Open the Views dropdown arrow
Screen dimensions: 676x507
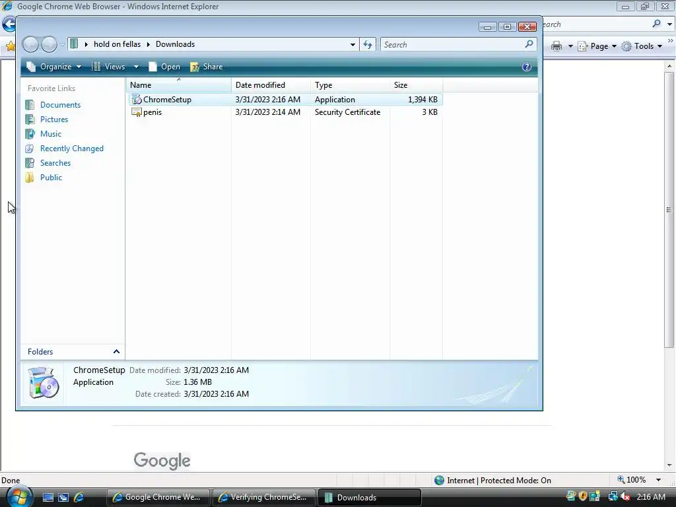pyautogui.click(x=136, y=67)
